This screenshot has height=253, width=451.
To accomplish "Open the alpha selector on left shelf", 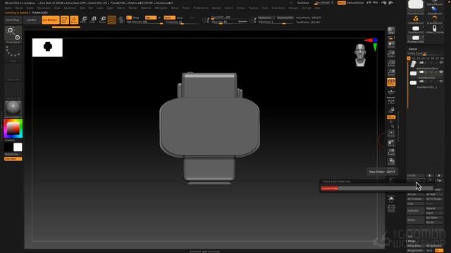I will point(13,72).
